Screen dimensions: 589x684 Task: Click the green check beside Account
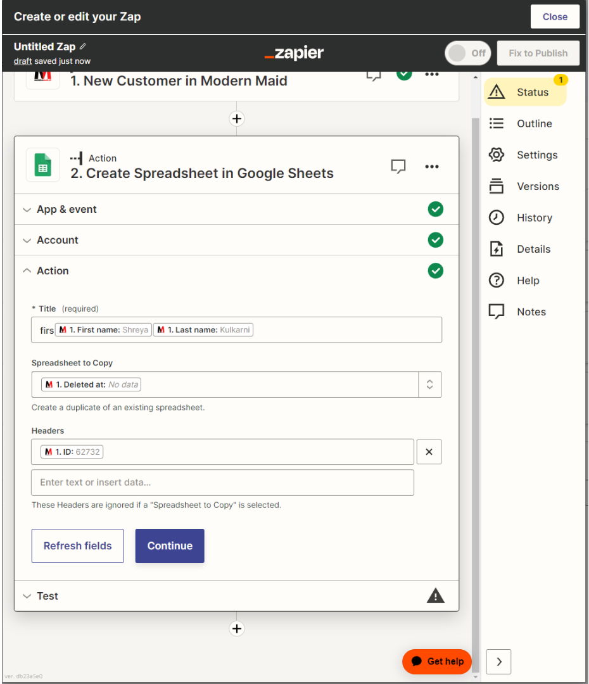pyautogui.click(x=436, y=240)
